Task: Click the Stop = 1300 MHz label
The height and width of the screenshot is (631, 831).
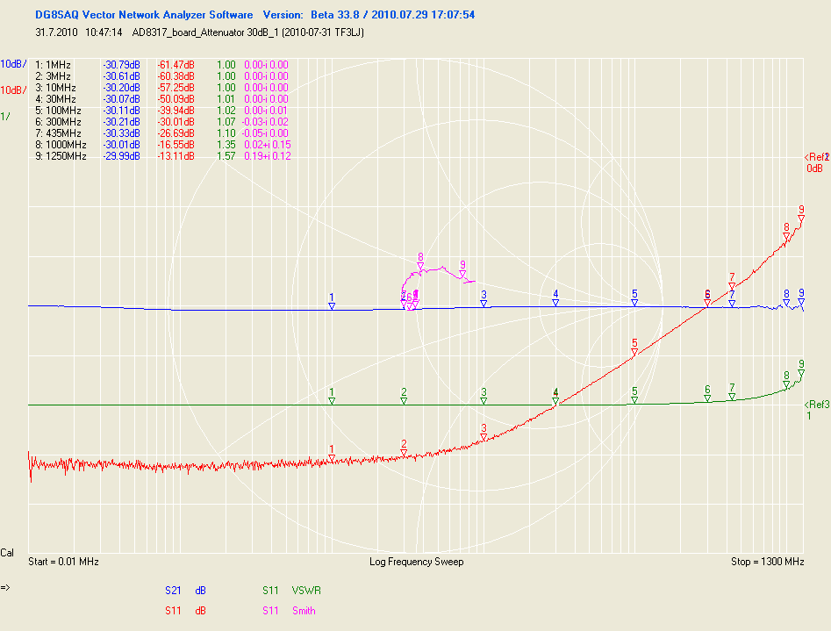Action: (767, 562)
